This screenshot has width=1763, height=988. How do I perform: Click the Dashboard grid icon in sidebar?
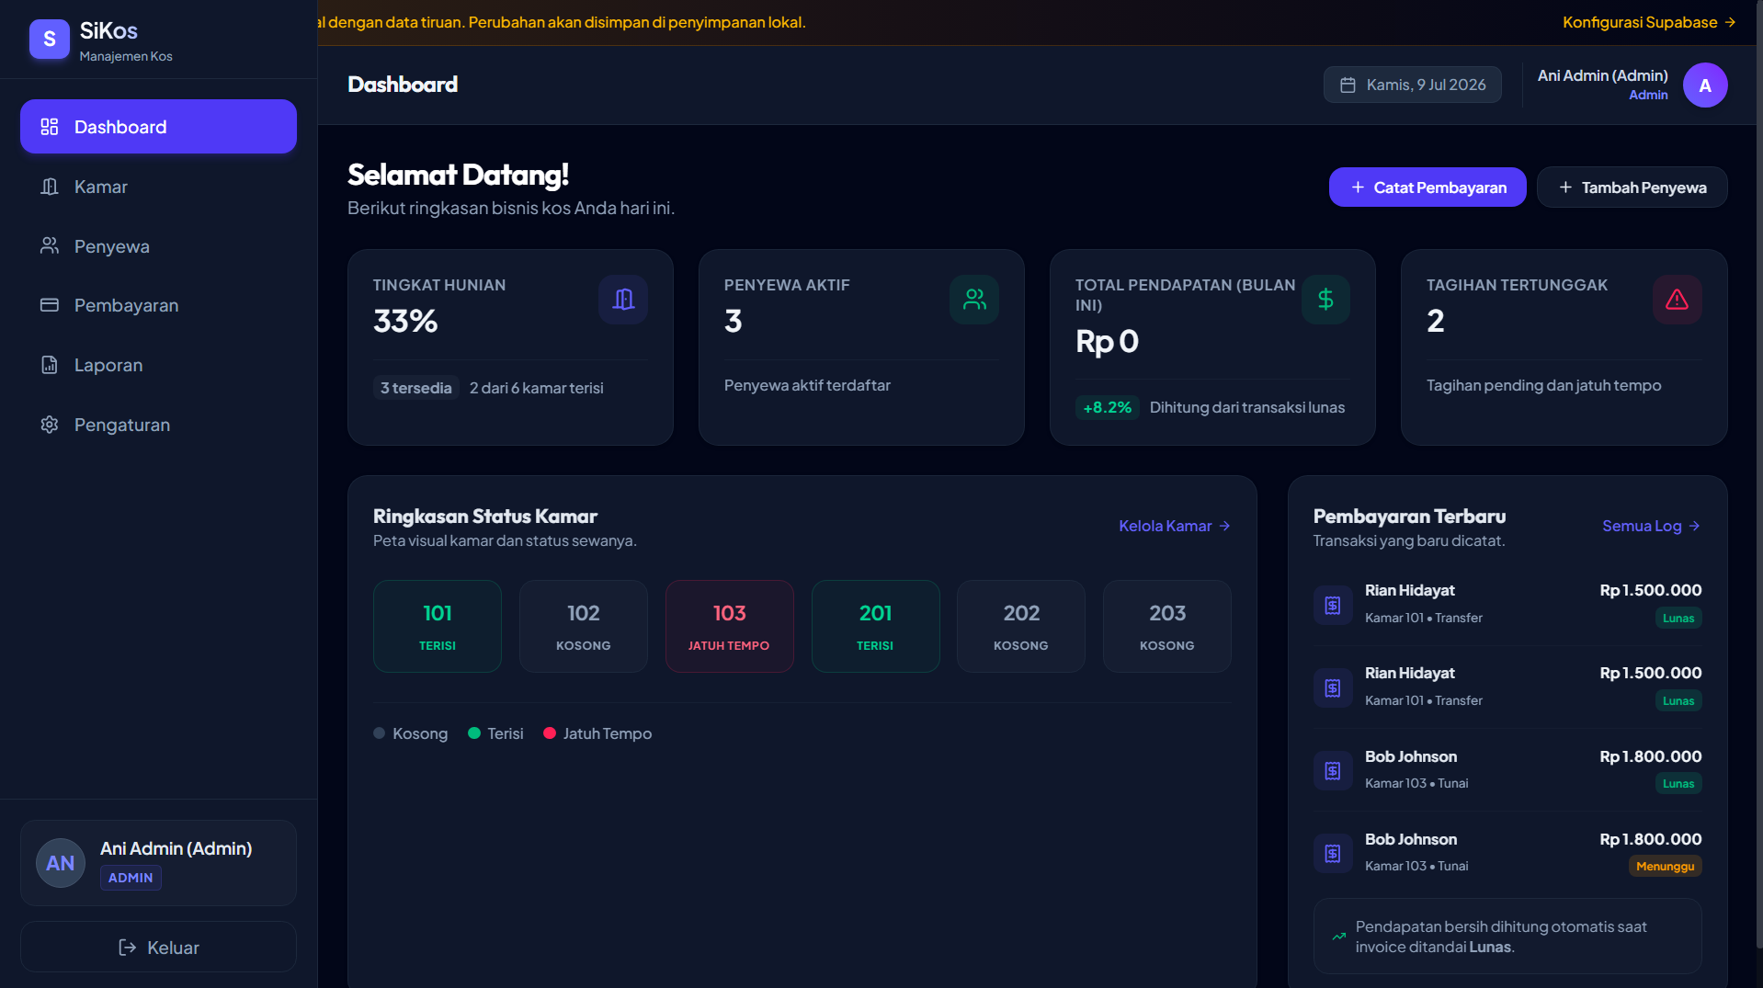click(50, 127)
